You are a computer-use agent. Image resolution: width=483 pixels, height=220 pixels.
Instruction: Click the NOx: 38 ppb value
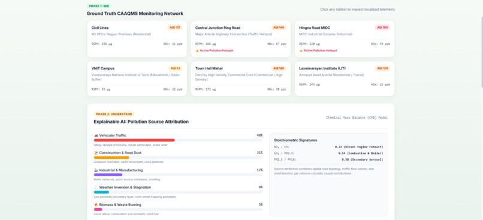click(x=277, y=89)
